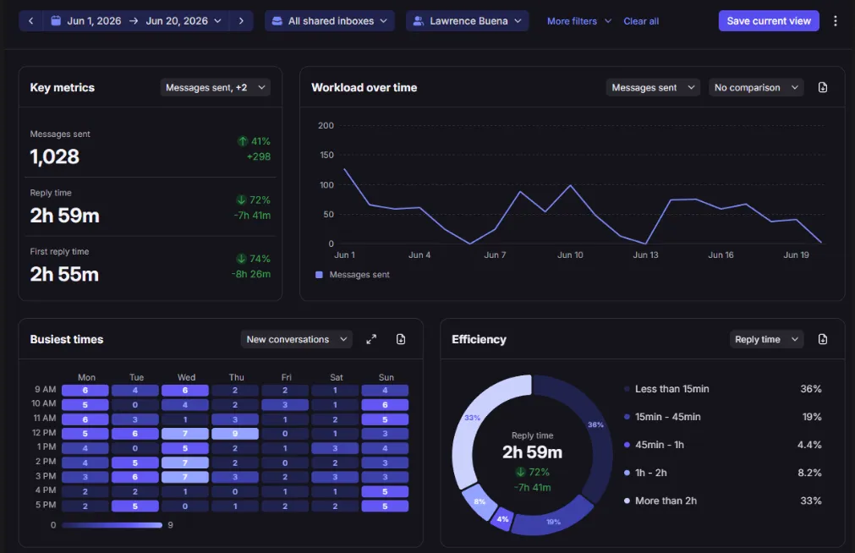Click Tuesday 5 PM heatmap cell

coord(135,506)
